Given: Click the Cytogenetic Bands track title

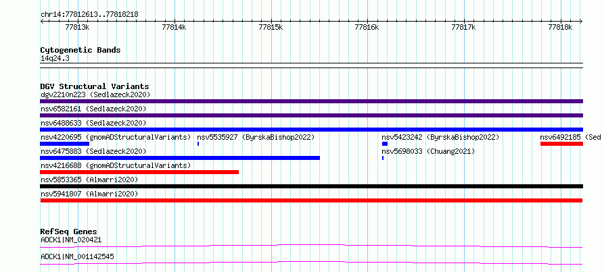Looking at the screenshot, I should point(80,50).
